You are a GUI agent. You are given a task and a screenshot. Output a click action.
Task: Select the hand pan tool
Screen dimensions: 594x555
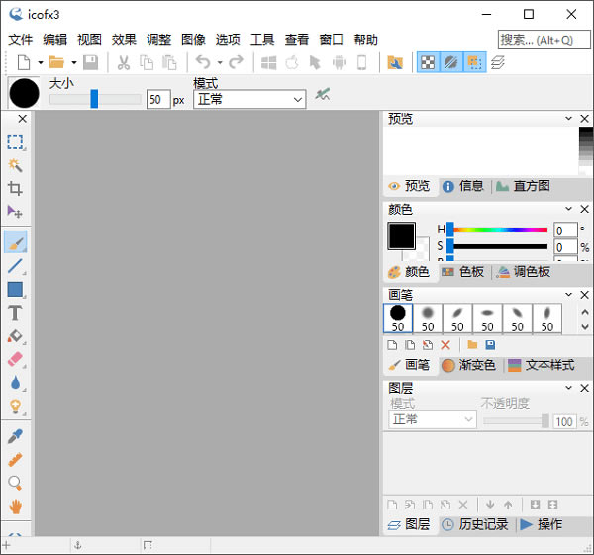[x=15, y=507]
